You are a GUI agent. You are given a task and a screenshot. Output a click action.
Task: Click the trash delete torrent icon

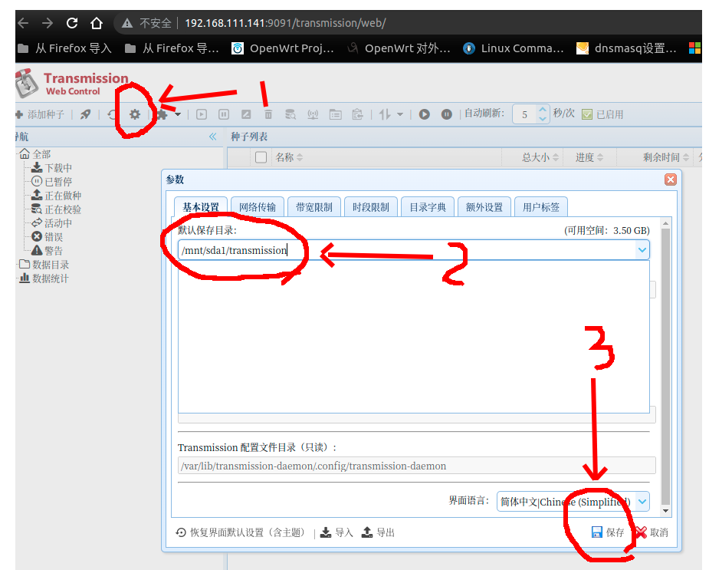pos(268,114)
